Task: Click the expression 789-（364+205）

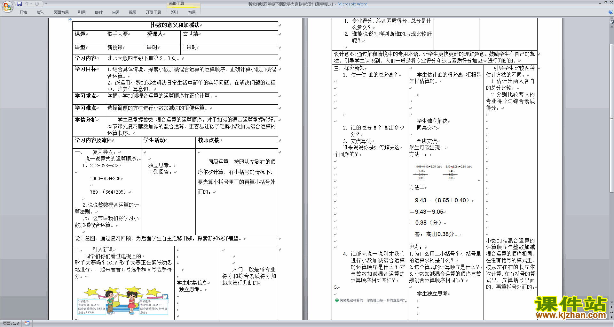Action: tap(108, 192)
